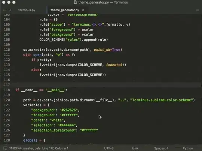Click the green zoom window button
This screenshot has width=202, height=151.
14,2
